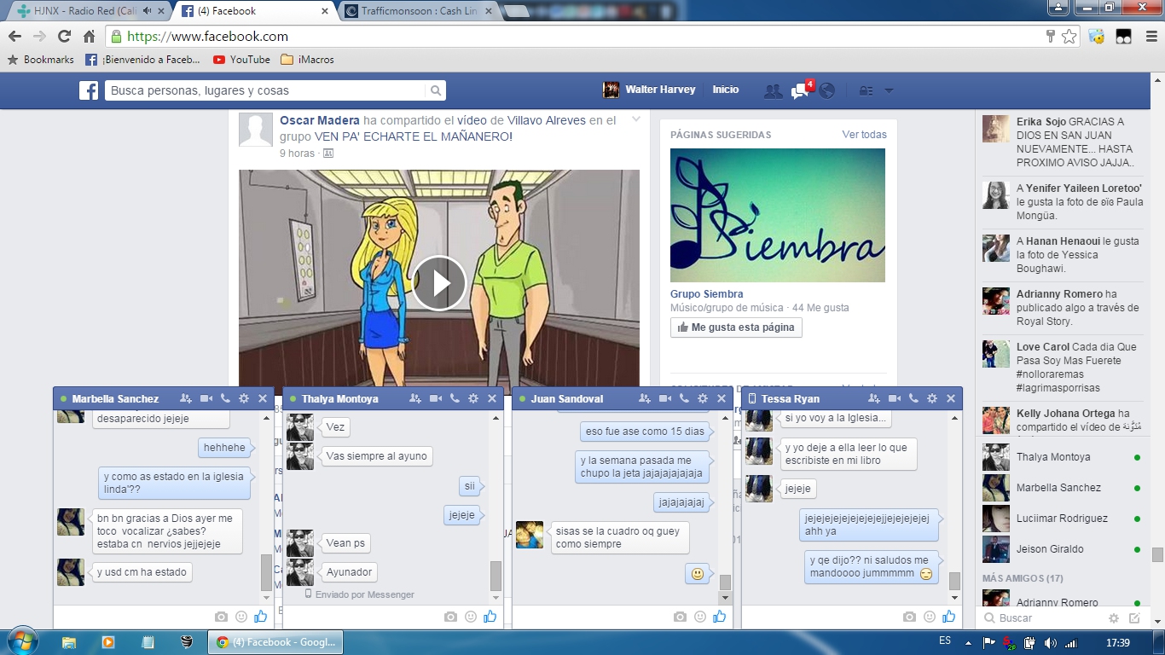This screenshot has width=1165, height=655.
Task: Start voice call with Thalya Montoya
Action: [x=455, y=398]
